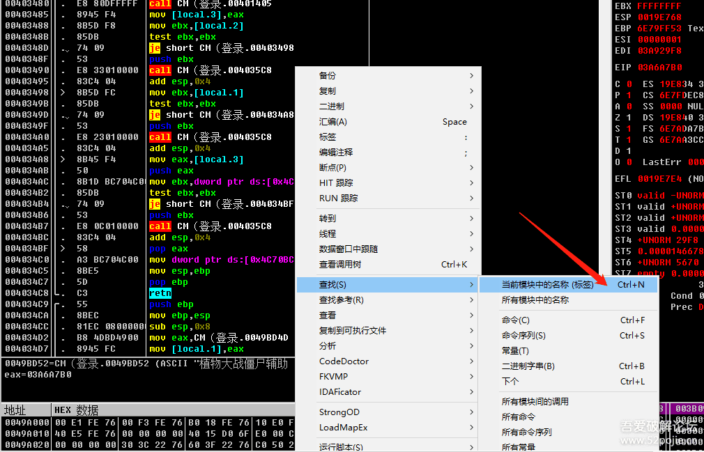This screenshot has width=704, height=452.
Task: Click 汇编(A) in the context menu
Action: click(x=332, y=122)
